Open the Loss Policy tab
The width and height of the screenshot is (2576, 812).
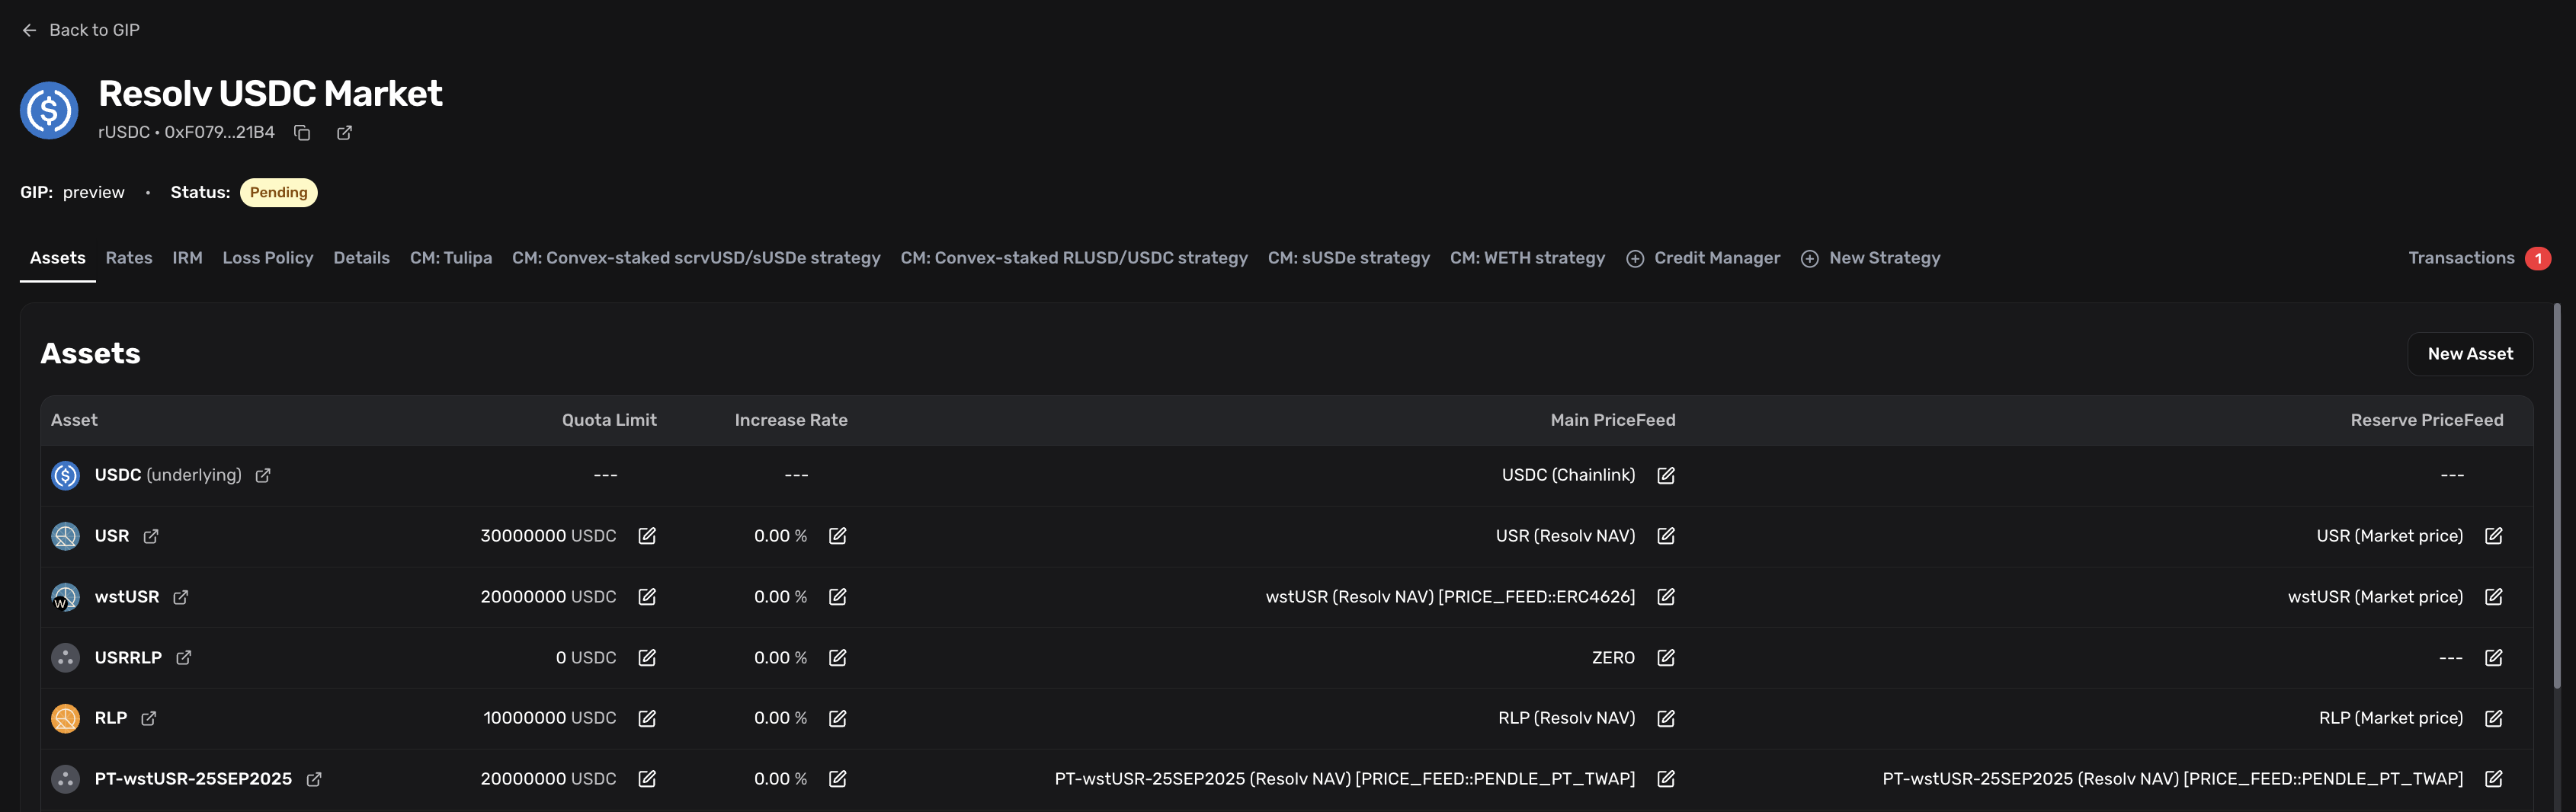point(267,258)
